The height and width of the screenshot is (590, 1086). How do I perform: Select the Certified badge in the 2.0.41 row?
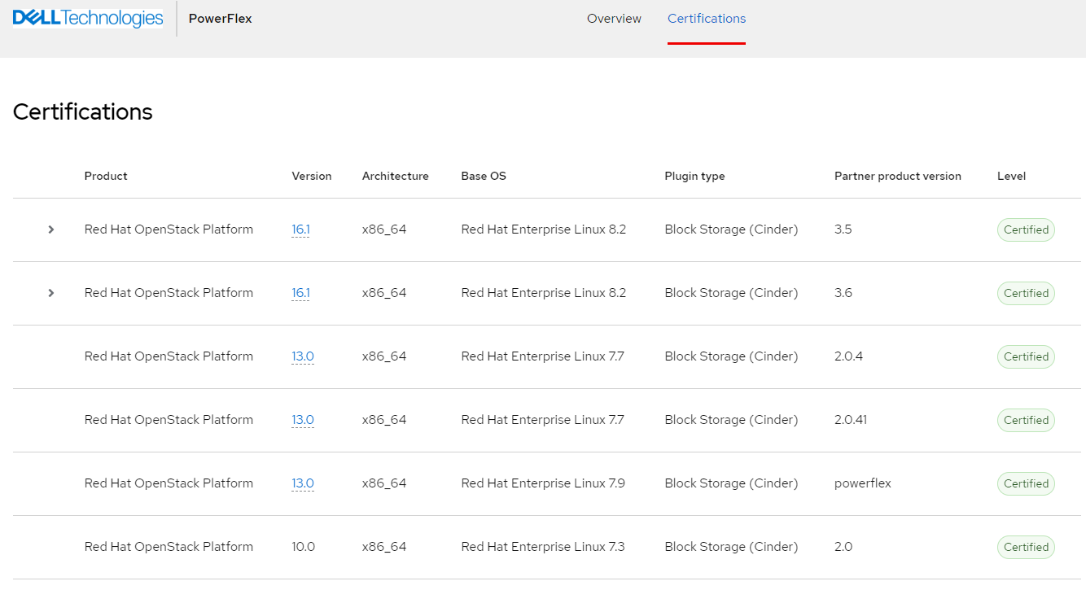pyautogui.click(x=1026, y=420)
